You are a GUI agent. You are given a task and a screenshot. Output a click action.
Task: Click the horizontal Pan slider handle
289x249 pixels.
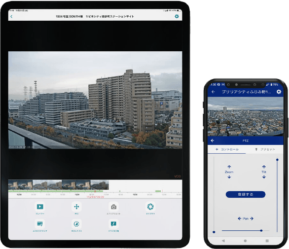click(261, 231)
